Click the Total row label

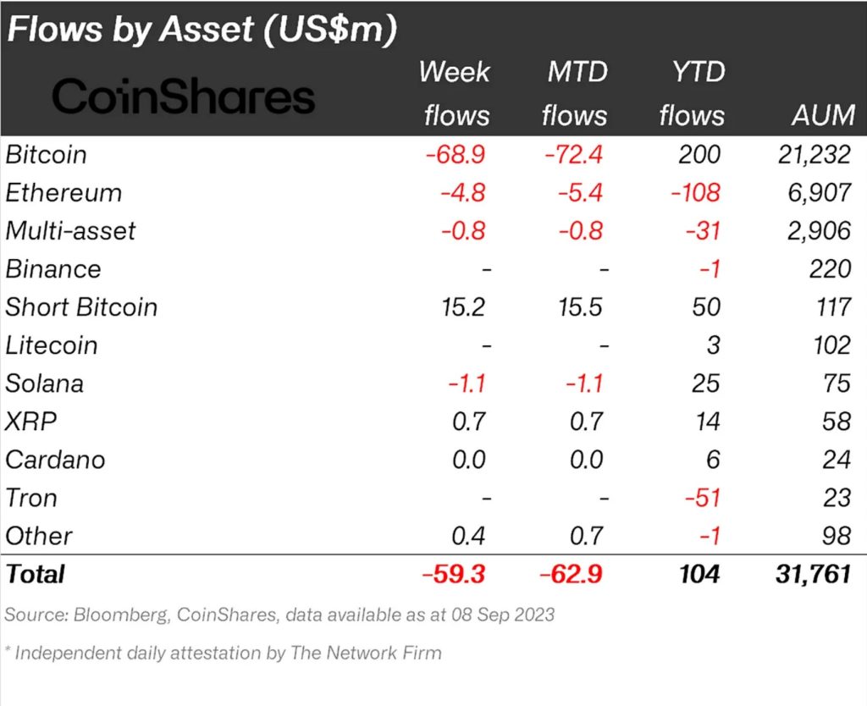36,574
